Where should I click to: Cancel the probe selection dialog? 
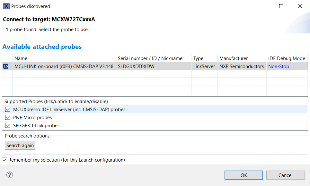pos(285,175)
